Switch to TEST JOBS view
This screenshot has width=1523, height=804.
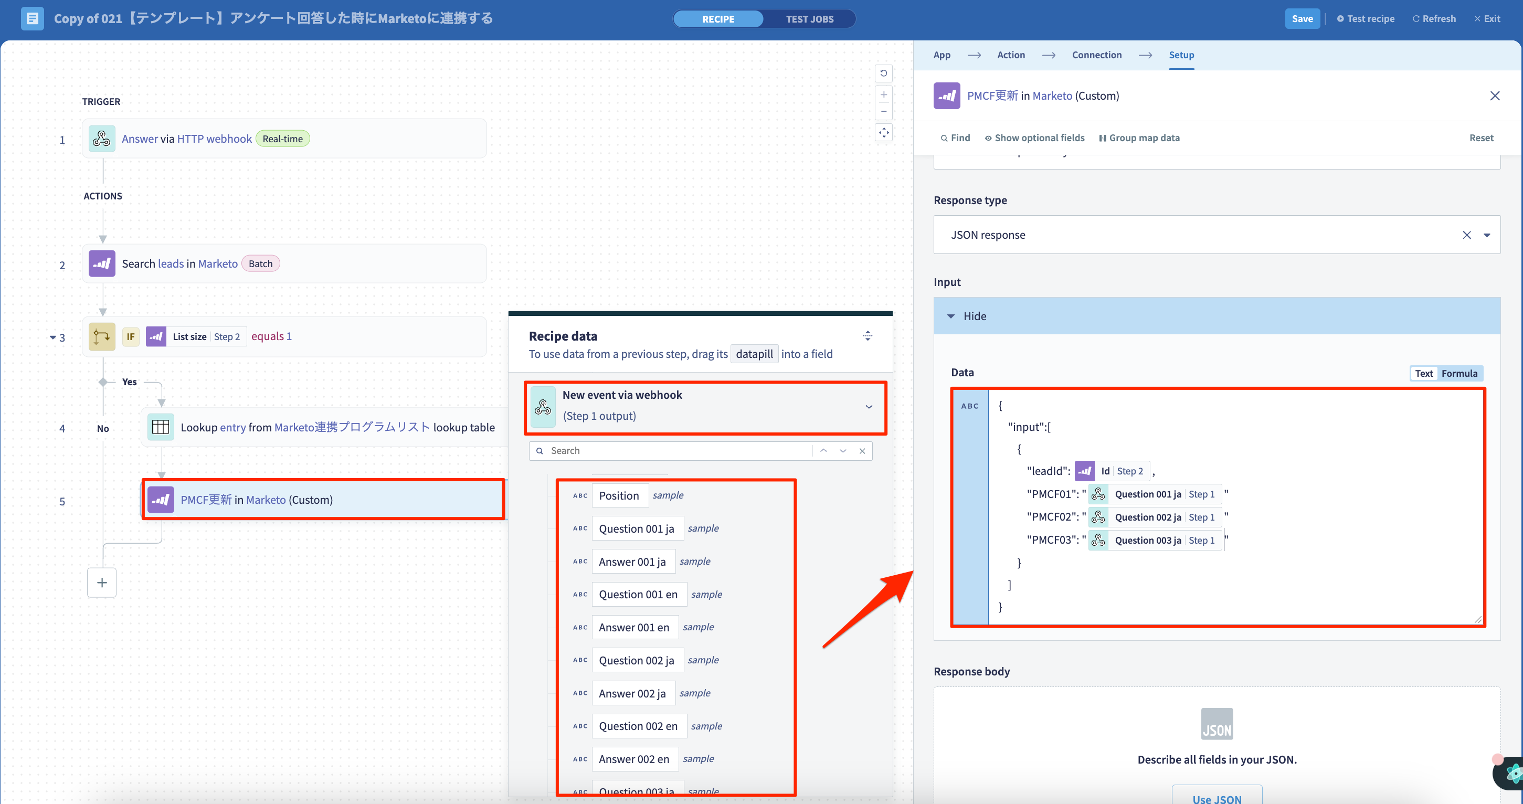click(809, 19)
